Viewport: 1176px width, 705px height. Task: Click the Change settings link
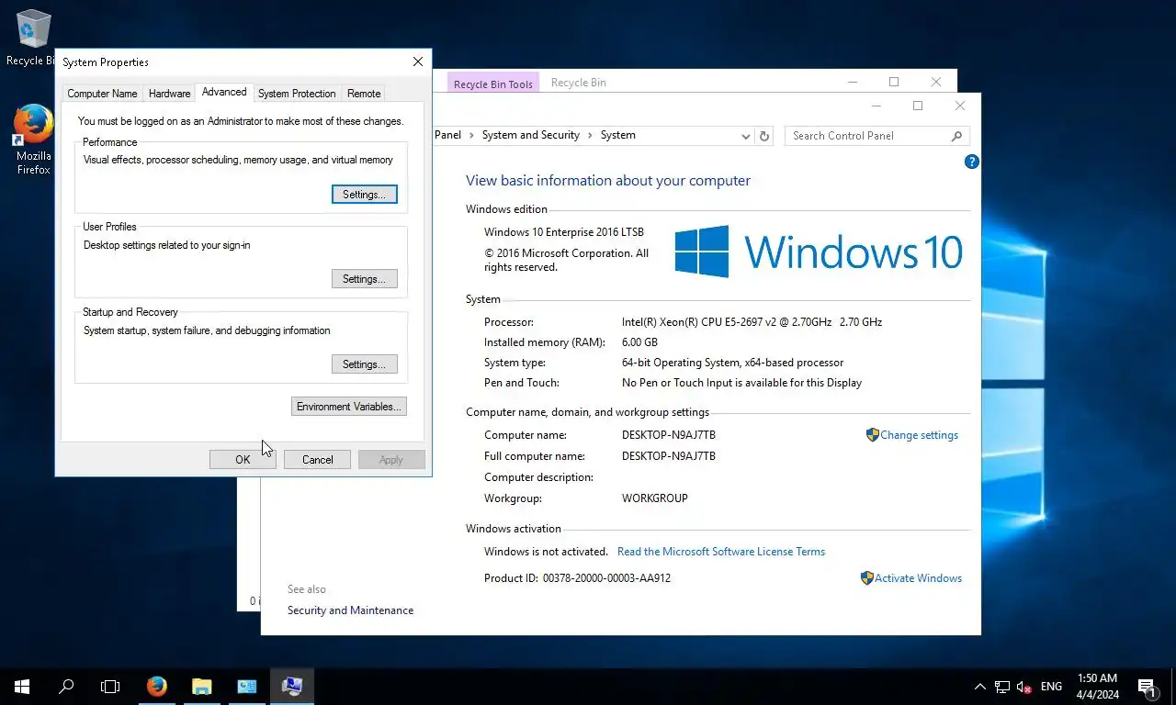click(x=919, y=435)
